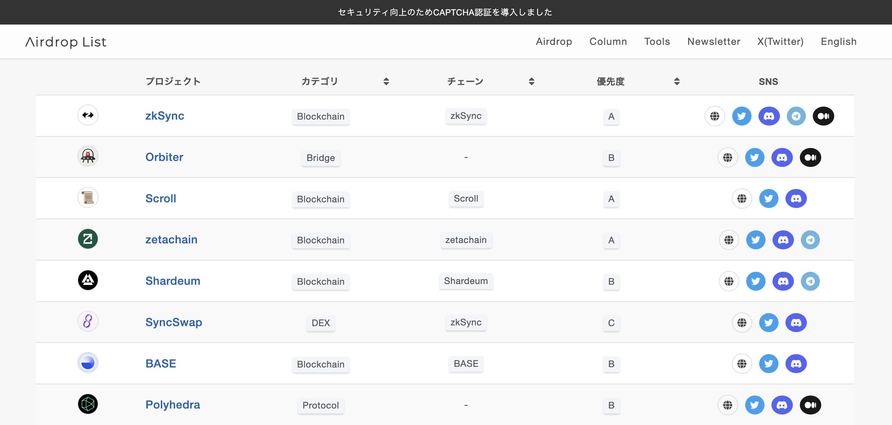Open zkSync Medium icon
This screenshot has width=892, height=425.
823,116
